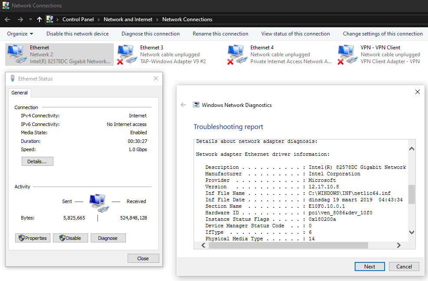This screenshot has height=281, width=428.
Task: Click the Back navigation arrow
Action: (x=7, y=19)
